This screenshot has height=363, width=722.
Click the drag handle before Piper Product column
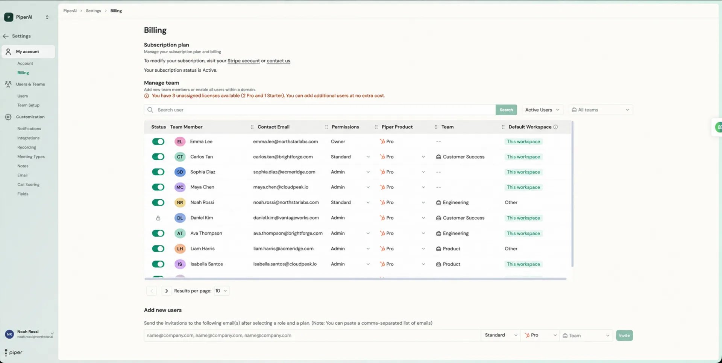pyautogui.click(x=376, y=127)
